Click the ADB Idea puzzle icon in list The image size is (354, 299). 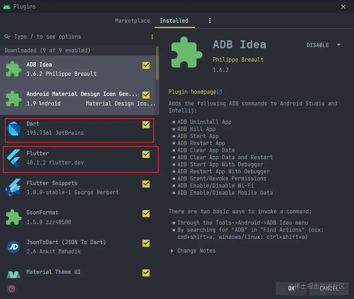(13, 69)
